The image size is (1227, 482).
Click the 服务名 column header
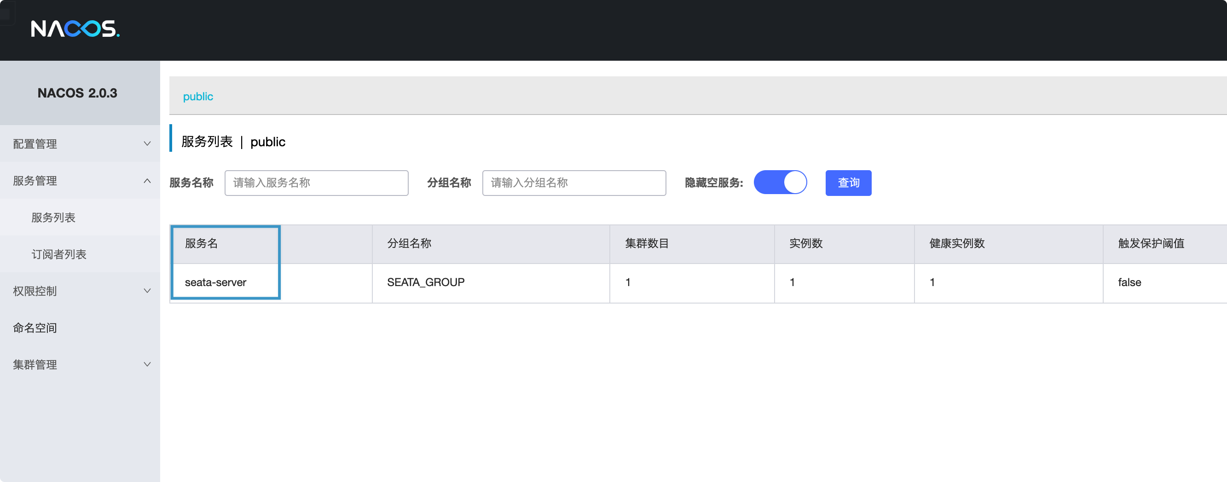201,244
